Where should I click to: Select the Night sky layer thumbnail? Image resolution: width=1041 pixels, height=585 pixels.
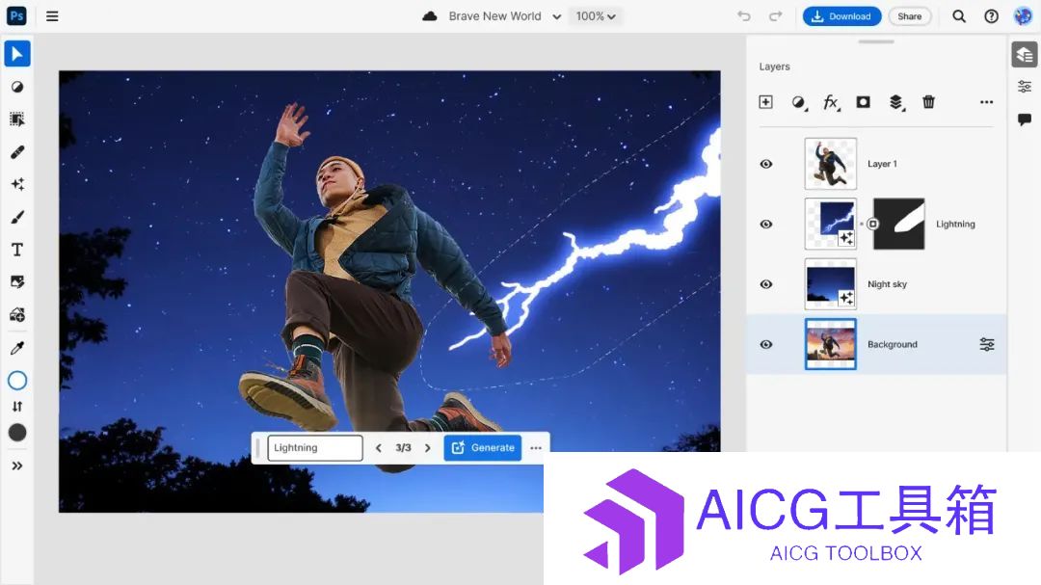tap(831, 284)
